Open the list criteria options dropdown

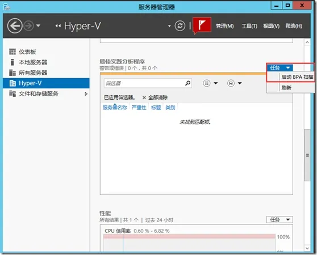point(210,83)
